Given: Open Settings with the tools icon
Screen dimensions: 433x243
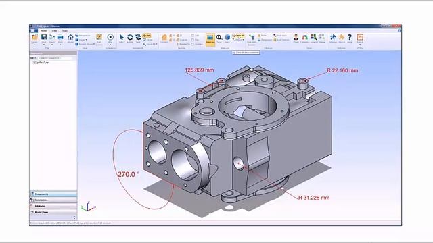Looking at the screenshot, I should point(333,37).
